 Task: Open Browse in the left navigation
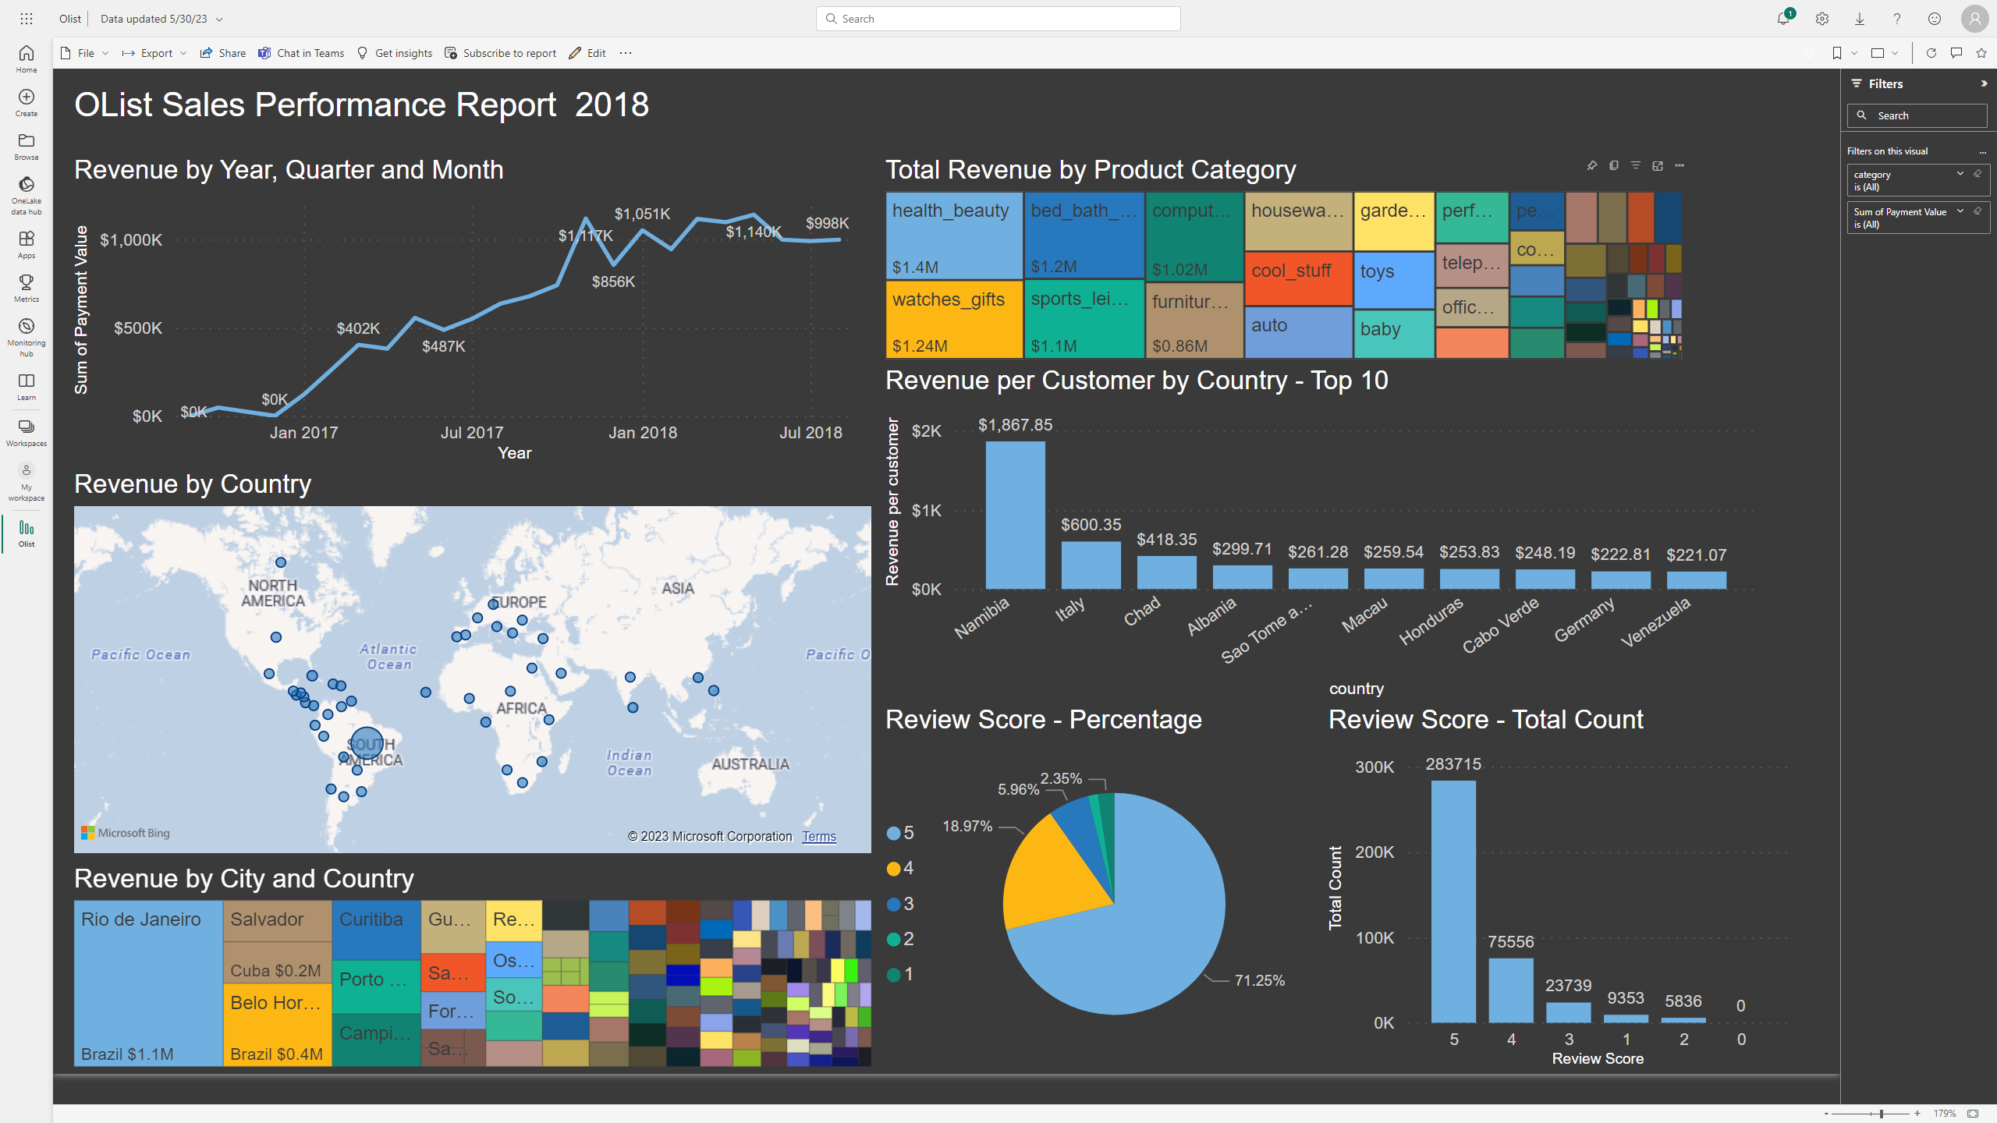pos(27,146)
